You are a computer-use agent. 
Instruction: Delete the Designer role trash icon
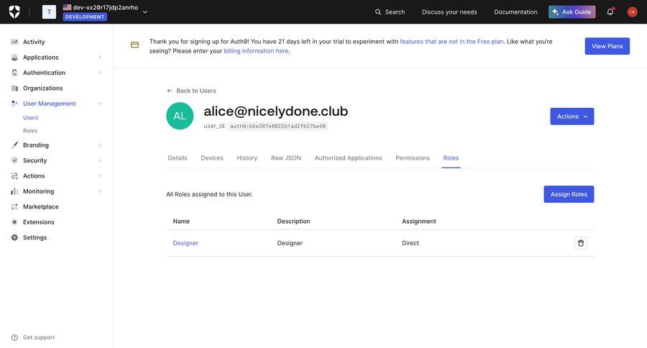click(581, 243)
